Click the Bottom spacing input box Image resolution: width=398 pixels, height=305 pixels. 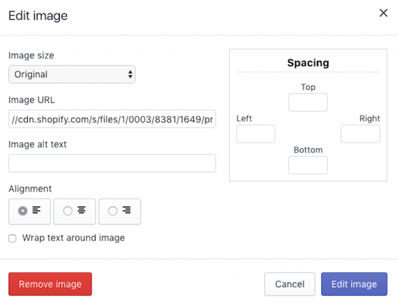(x=308, y=165)
